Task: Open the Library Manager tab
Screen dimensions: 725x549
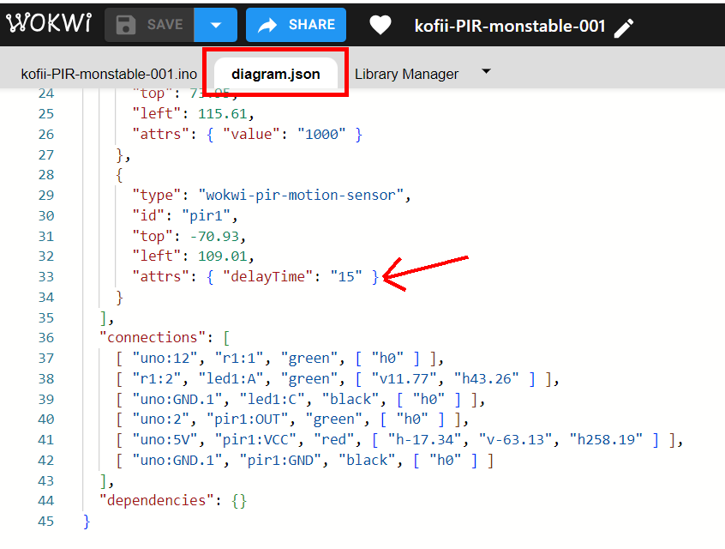Action: click(x=406, y=74)
